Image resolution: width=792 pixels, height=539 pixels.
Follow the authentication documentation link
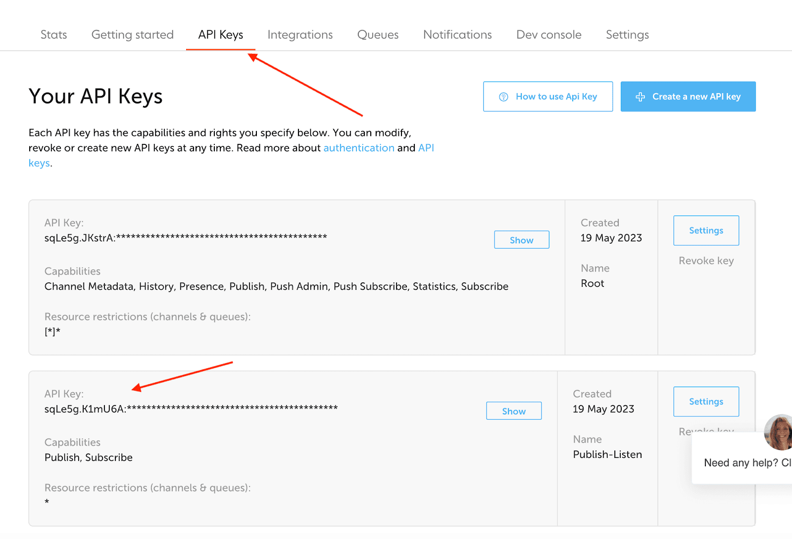pyautogui.click(x=359, y=148)
